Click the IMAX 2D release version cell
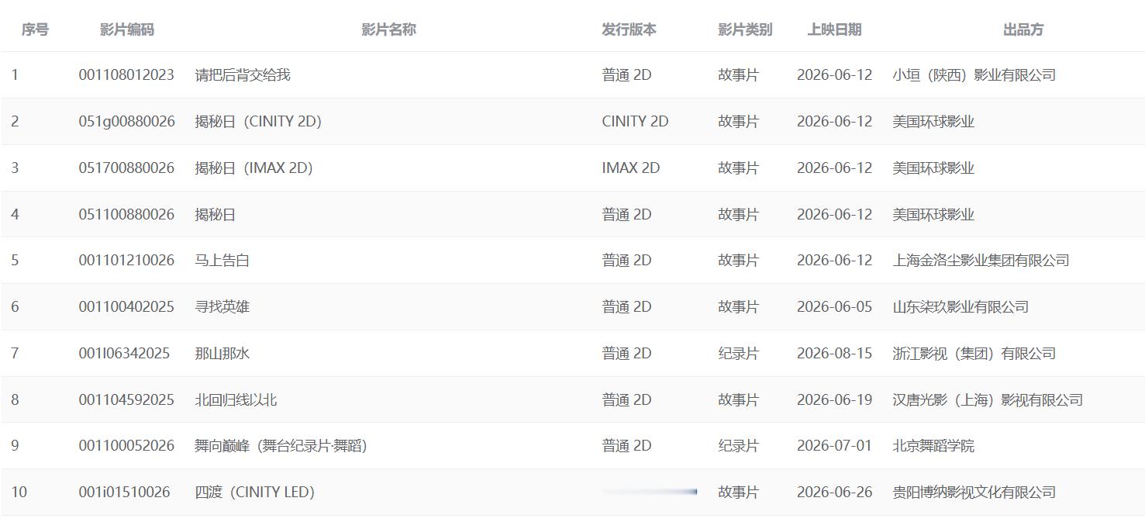Viewport: 1145px width, 522px height. tap(630, 168)
